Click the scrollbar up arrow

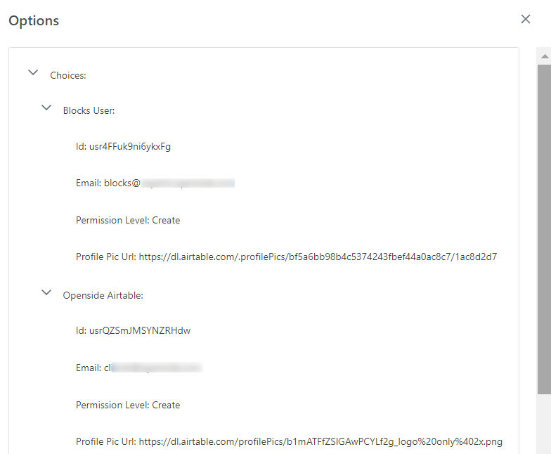coord(544,56)
